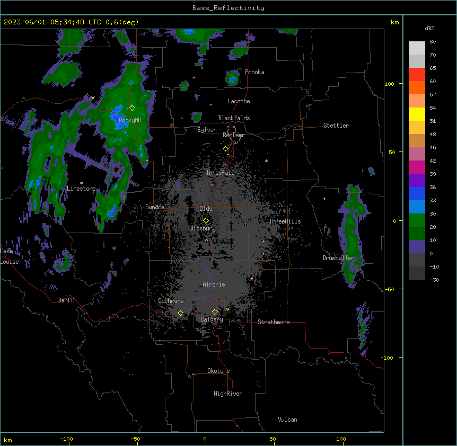
Task: Click the RedDeer city label
Action: [233, 135]
